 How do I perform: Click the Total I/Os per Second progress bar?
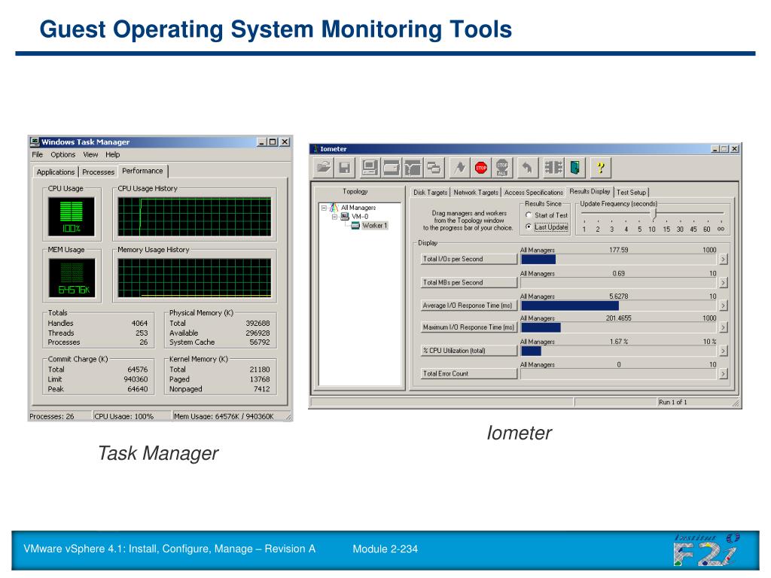click(619, 259)
